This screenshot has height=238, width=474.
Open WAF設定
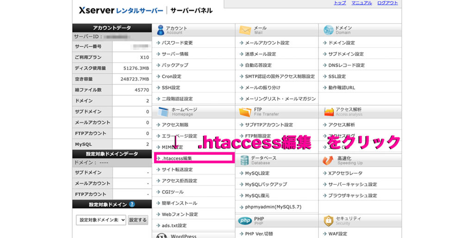pos(337,233)
